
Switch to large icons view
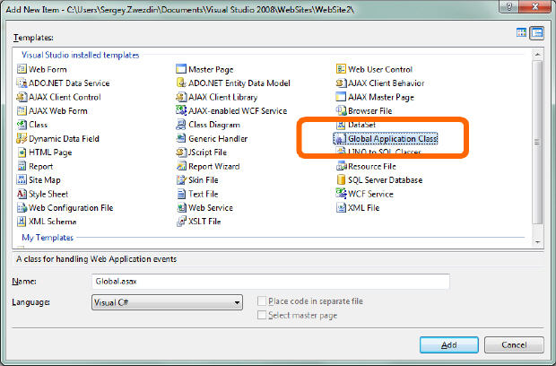coord(521,33)
